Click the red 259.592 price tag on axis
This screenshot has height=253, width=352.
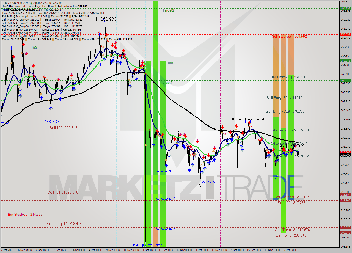pyautogui.click(x=345, y=34)
